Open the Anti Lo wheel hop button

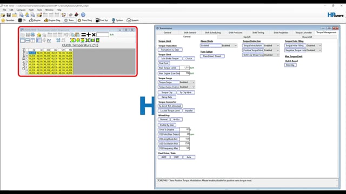[176, 120]
